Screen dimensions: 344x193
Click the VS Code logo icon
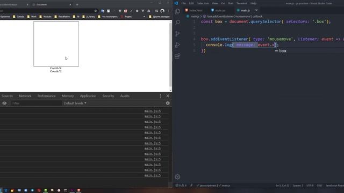click(176, 3)
